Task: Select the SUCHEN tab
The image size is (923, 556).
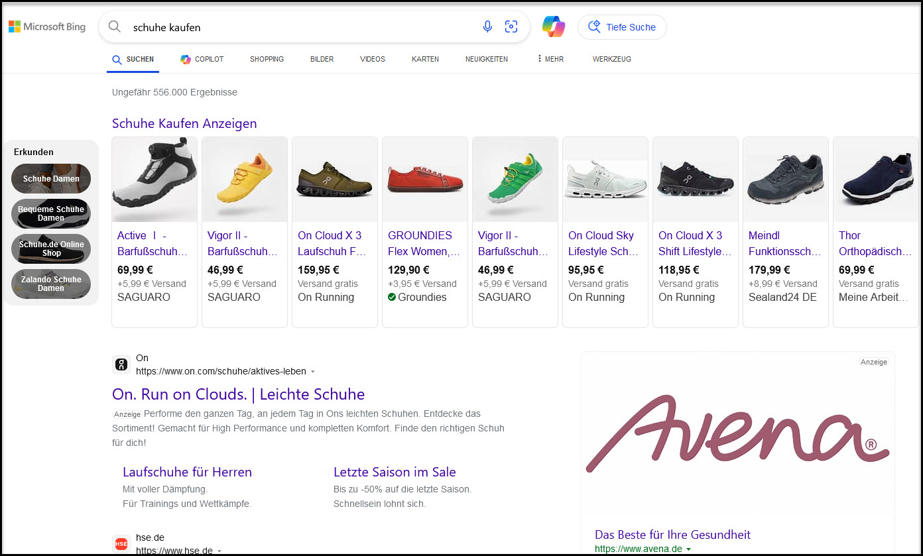Action: coord(133,59)
